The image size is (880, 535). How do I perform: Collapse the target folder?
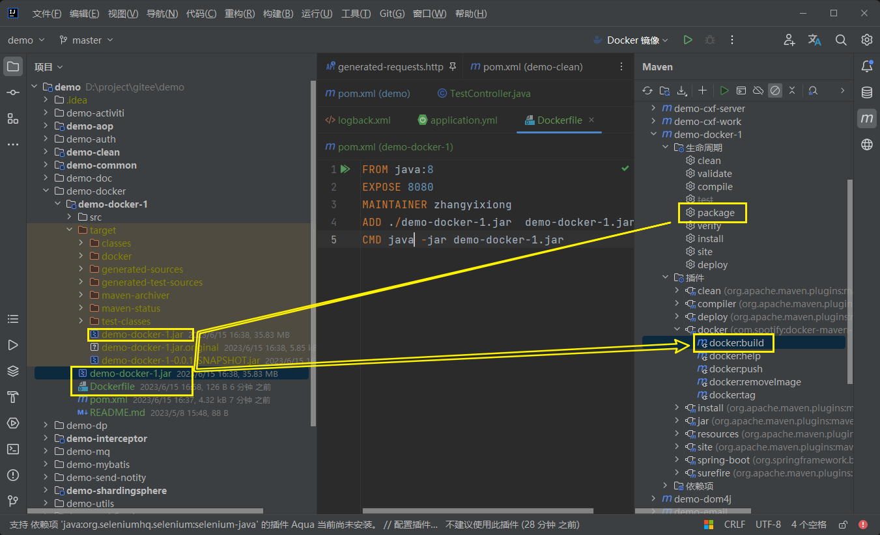coord(70,230)
